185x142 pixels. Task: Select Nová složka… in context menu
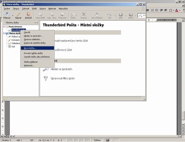point(38,48)
